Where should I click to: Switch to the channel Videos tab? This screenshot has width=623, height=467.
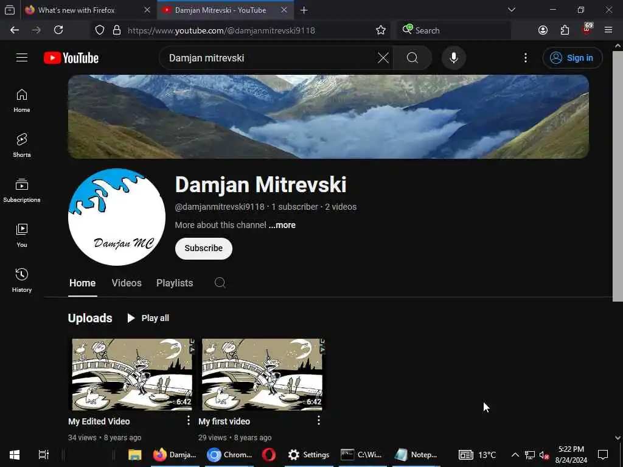click(x=127, y=283)
